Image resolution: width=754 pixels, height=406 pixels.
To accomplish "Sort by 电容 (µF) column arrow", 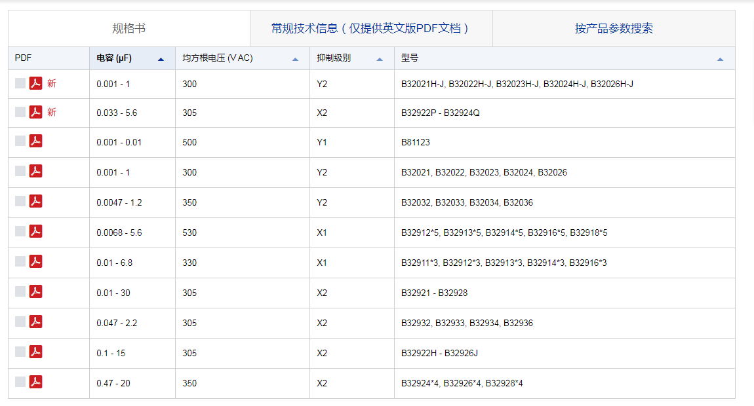I will point(161,59).
